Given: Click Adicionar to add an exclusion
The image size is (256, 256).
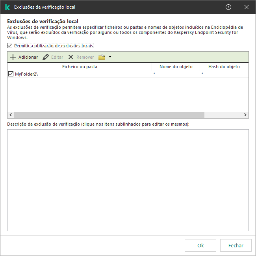Looking at the screenshot, I should [x=24, y=57].
